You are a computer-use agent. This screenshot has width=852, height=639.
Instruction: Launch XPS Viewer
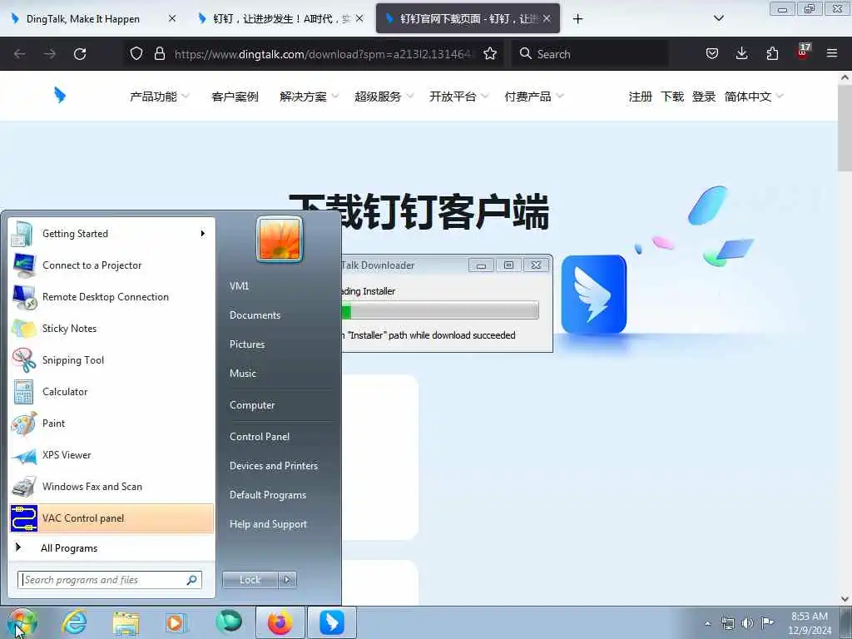[111, 455]
